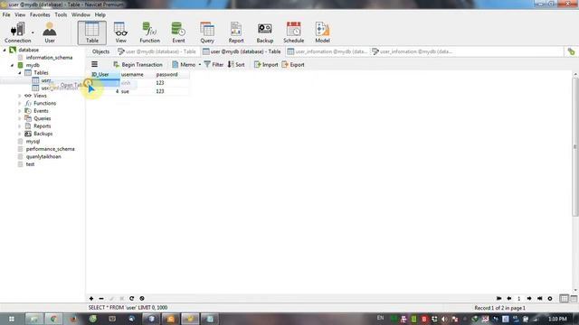Open the File menu

(6, 14)
